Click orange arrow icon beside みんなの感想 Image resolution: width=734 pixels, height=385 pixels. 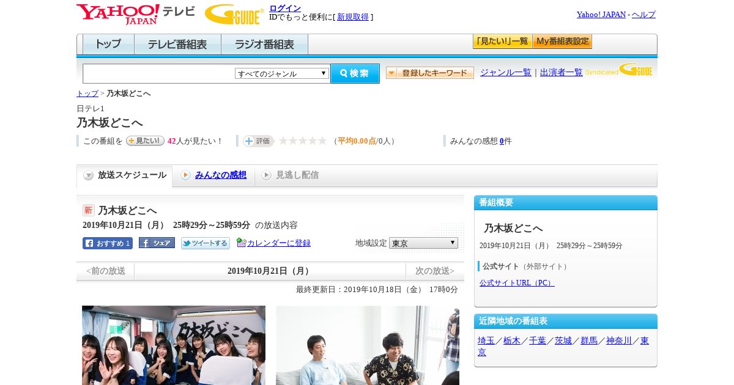(185, 175)
